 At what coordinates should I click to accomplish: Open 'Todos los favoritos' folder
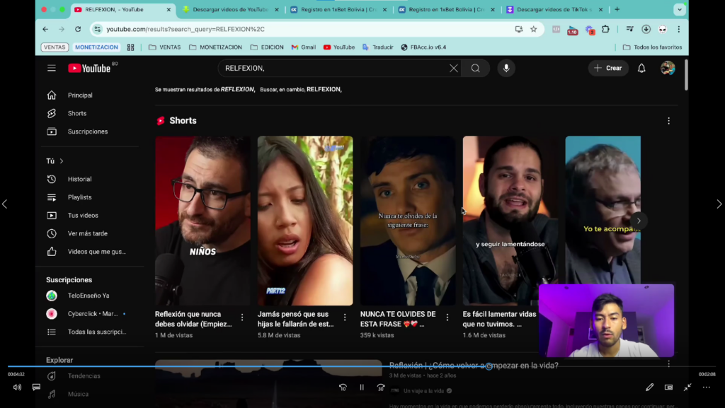(652, 47)
